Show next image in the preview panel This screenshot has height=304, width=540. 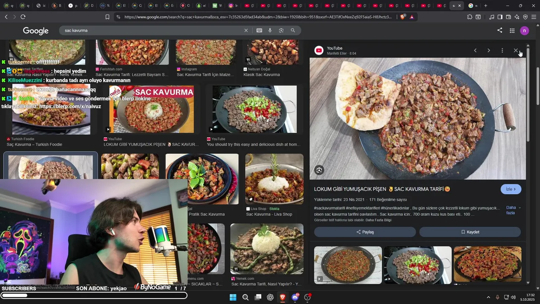tap(489, 50)
